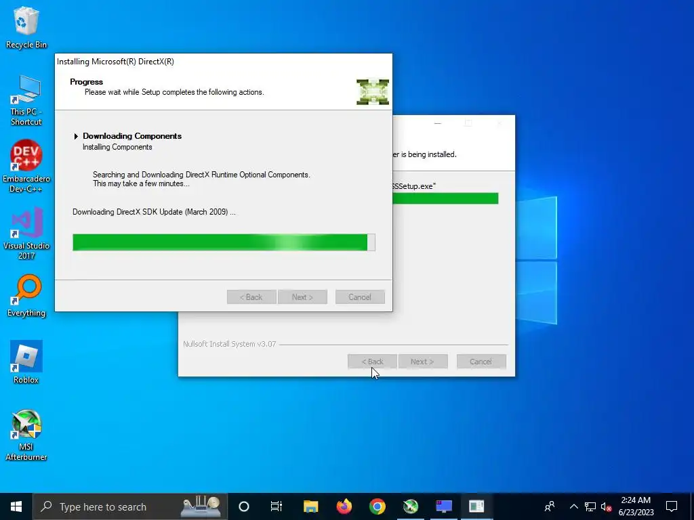
Task: Click the DirectX download progress bar
Action: 224,242
